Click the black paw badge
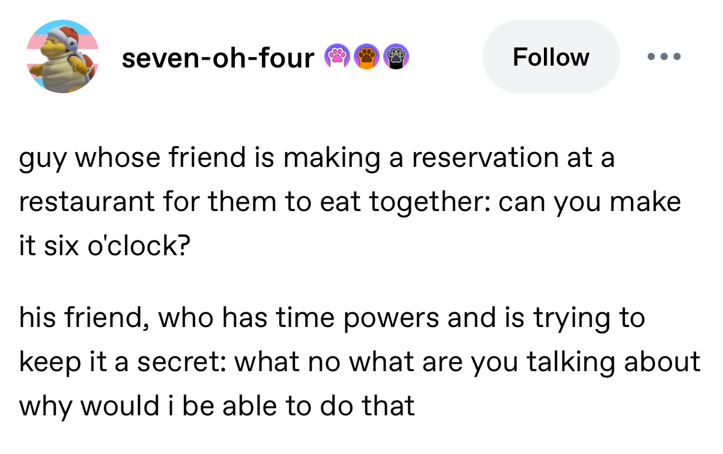723x454 pixels. click(396, 57)
